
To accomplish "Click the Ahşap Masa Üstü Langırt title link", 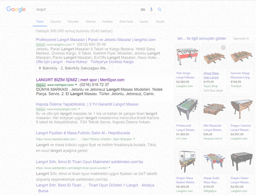I will click(211, 76).
